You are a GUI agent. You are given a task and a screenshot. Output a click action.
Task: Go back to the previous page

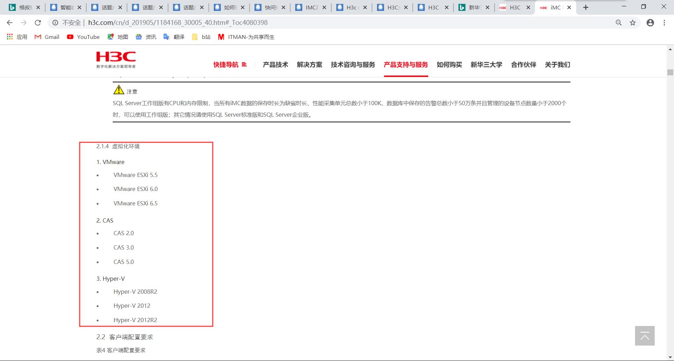click(9, 23)
